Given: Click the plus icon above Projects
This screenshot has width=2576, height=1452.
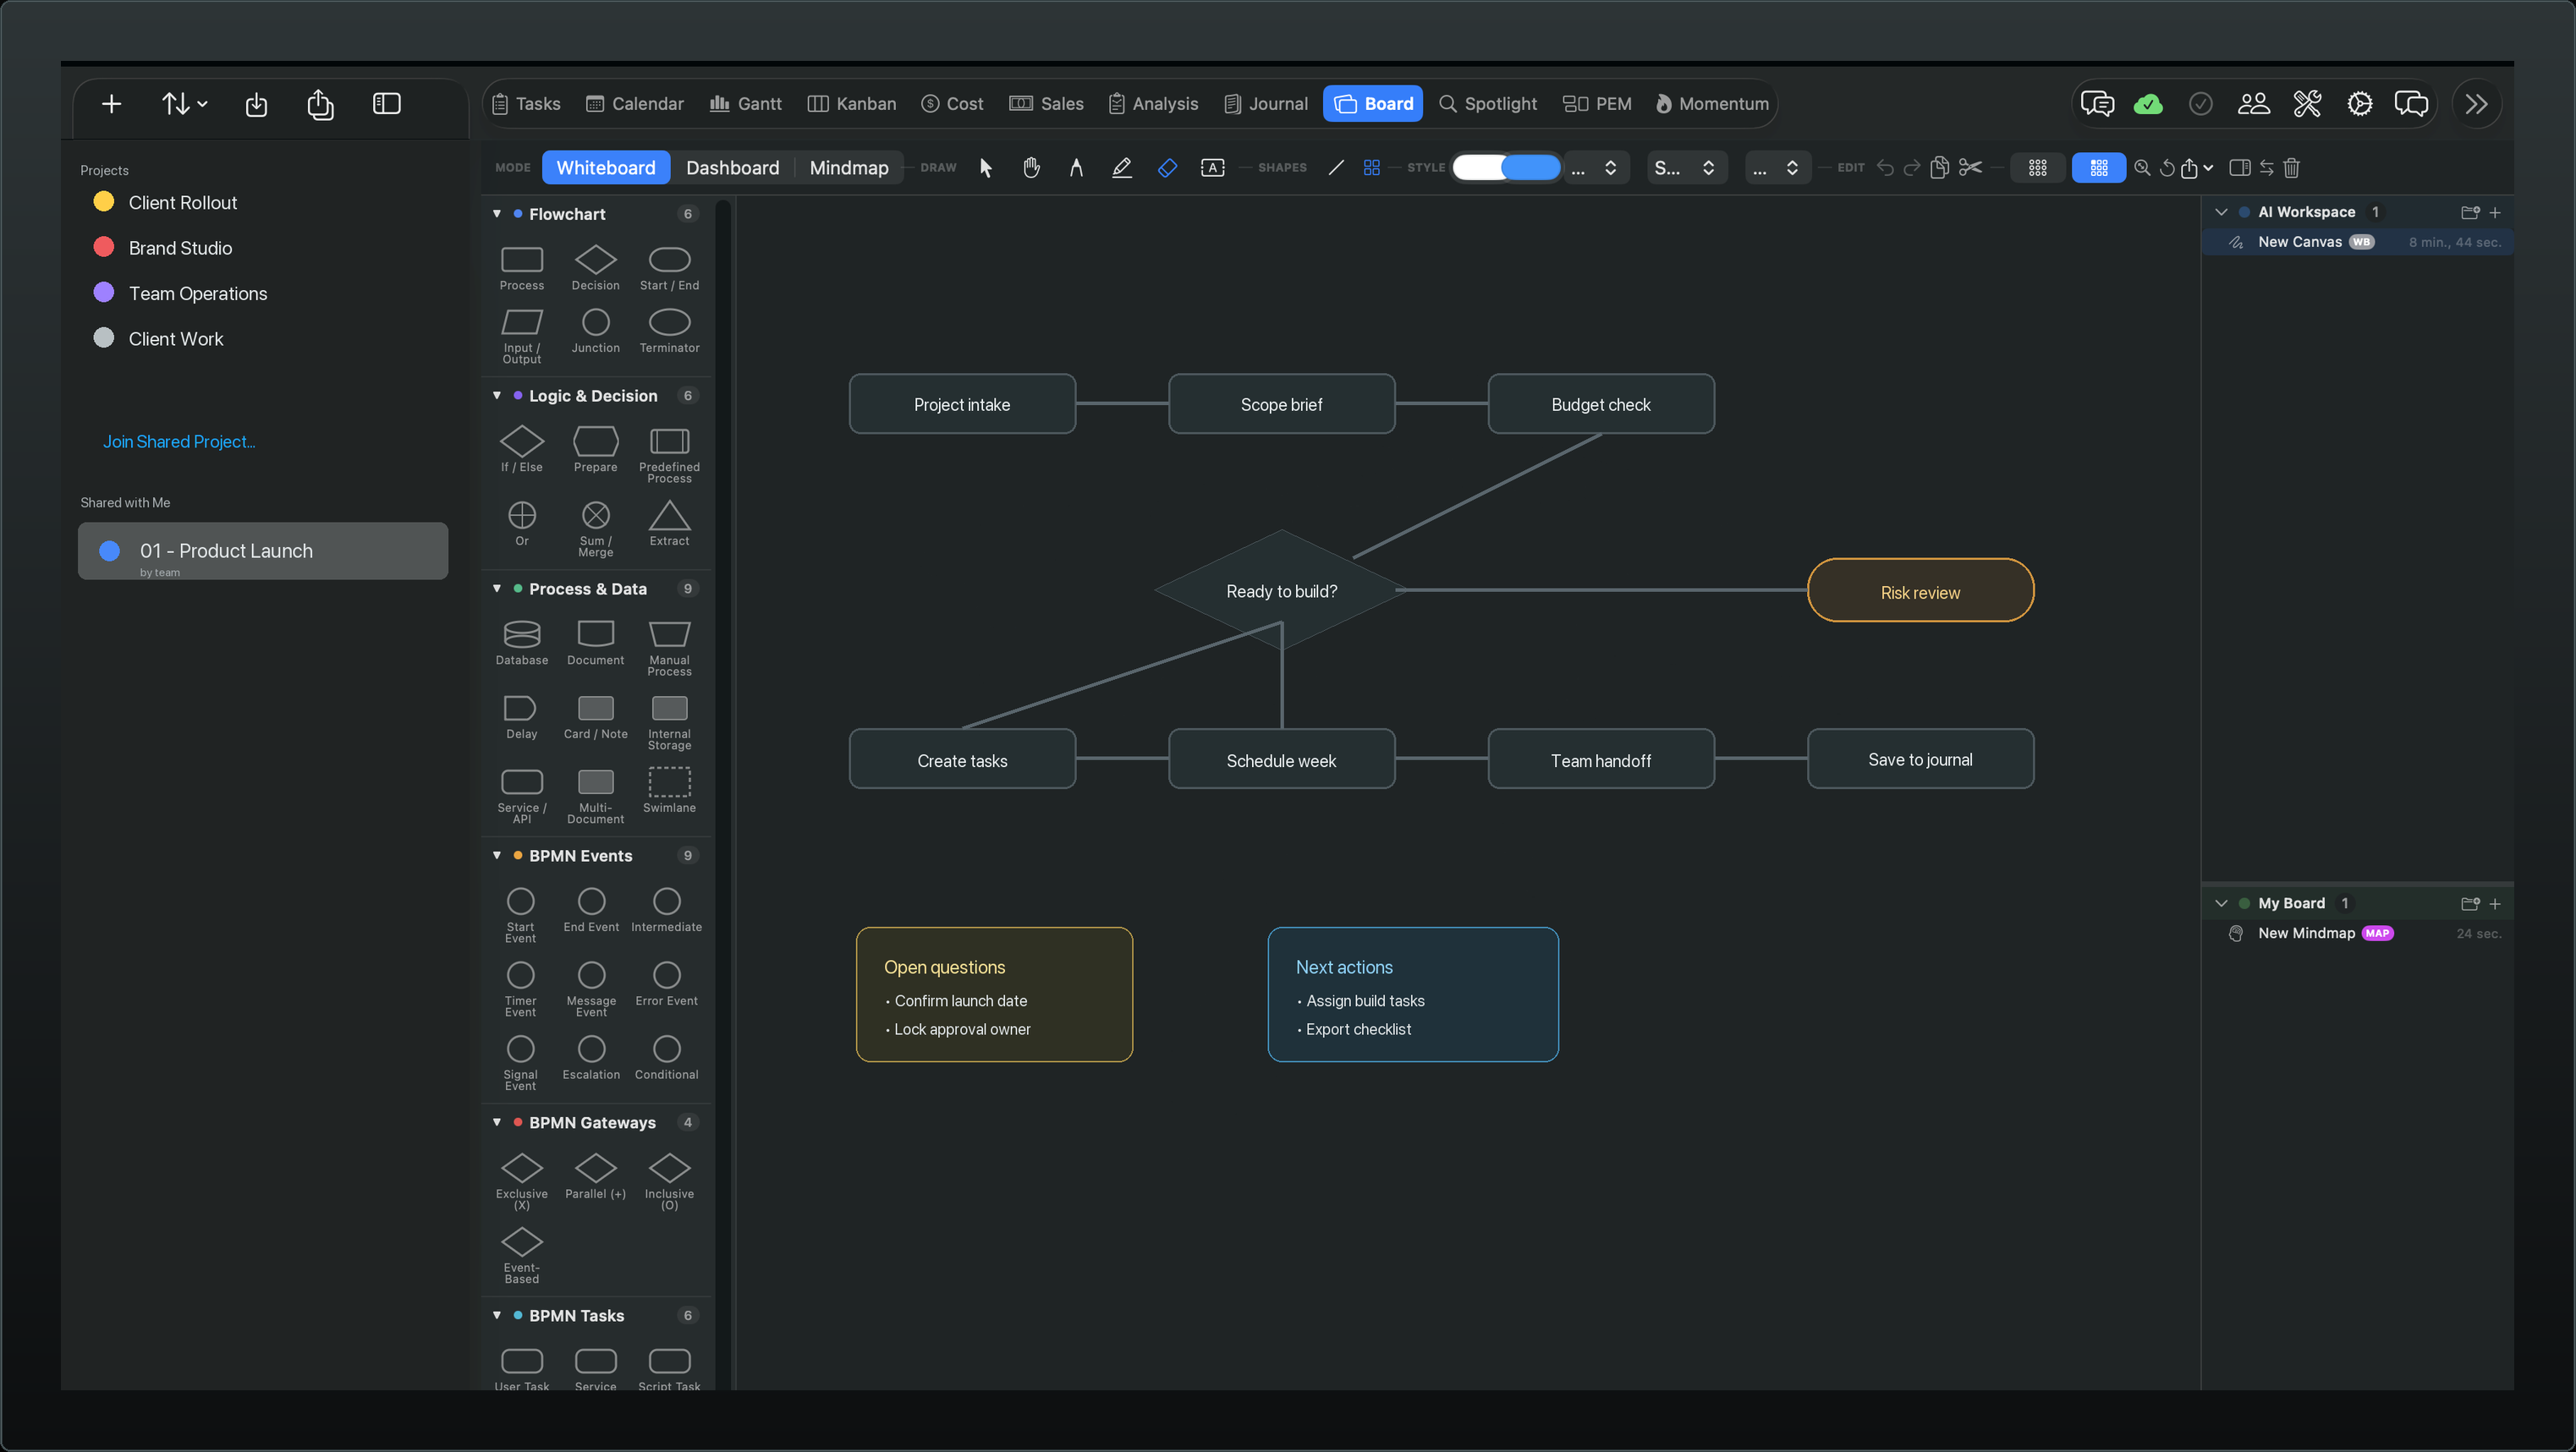Looking at the screenshot, I should click(112, 104).
